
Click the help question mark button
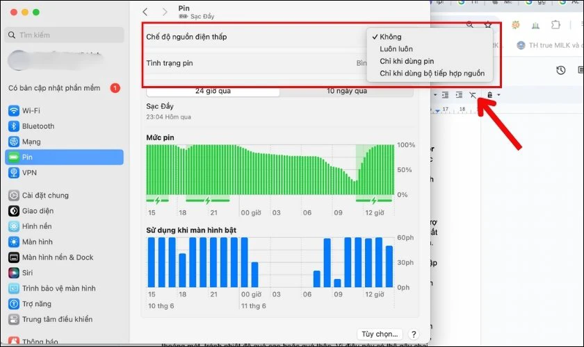[x=414, y=334]
